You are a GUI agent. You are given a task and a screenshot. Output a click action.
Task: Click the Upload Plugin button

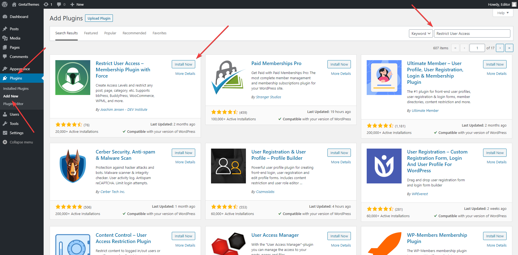[99, 18]
